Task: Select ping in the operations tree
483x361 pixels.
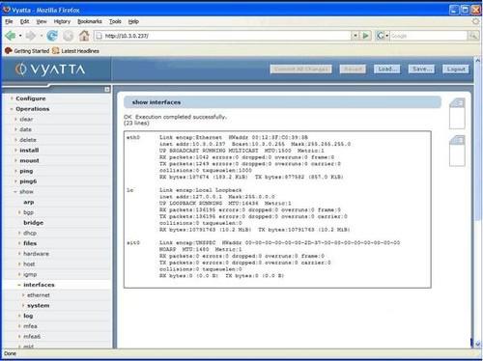Action: [26, 171]
